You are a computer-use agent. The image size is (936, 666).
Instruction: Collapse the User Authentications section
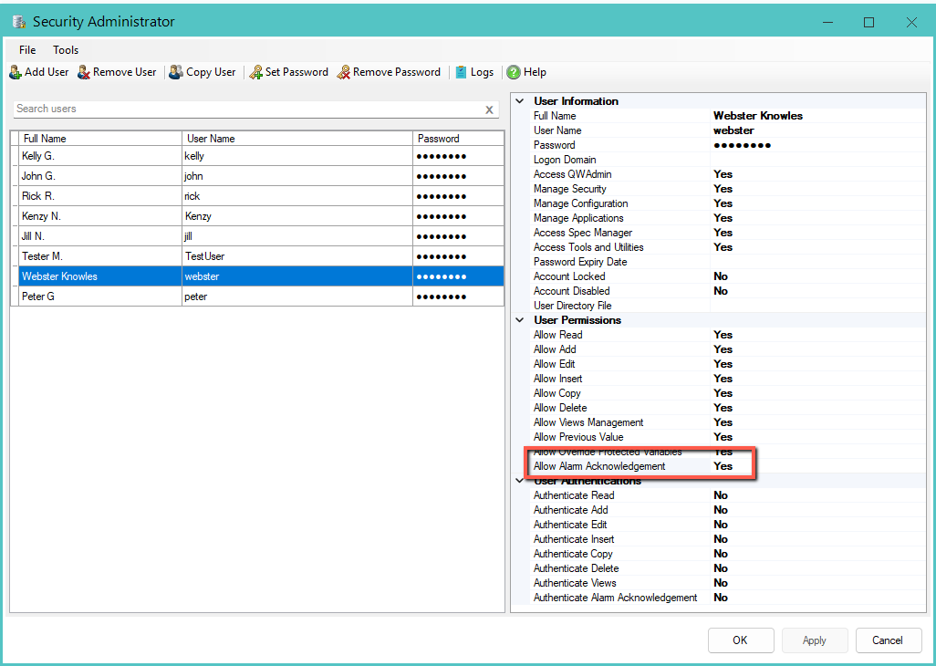(x=520, y=481)
